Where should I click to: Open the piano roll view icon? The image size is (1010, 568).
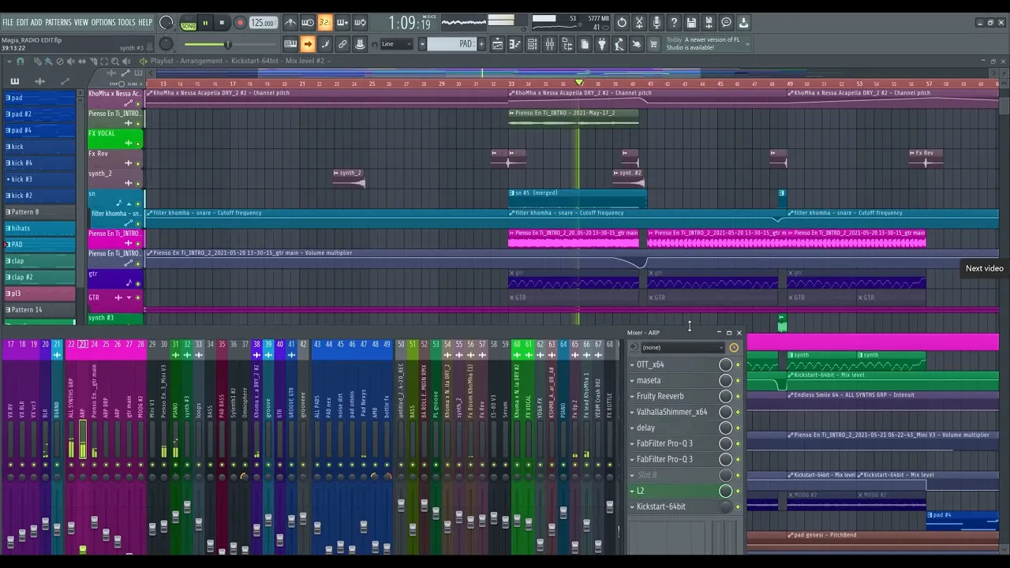(x=515, y=44)
